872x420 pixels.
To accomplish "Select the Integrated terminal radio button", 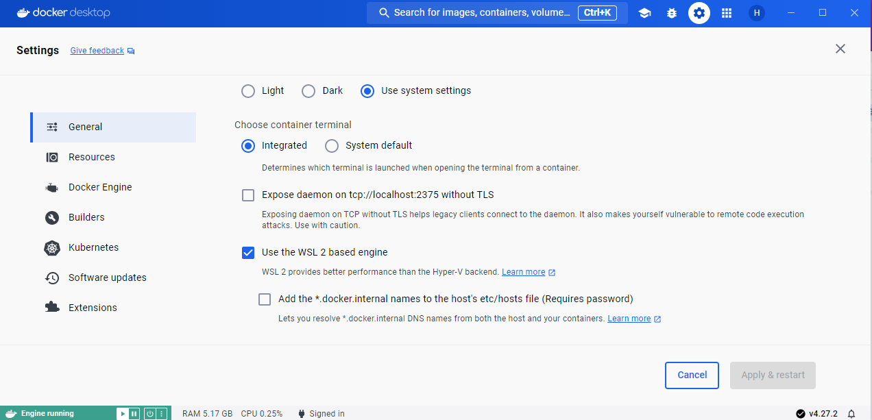I will (x=248, y=145).
